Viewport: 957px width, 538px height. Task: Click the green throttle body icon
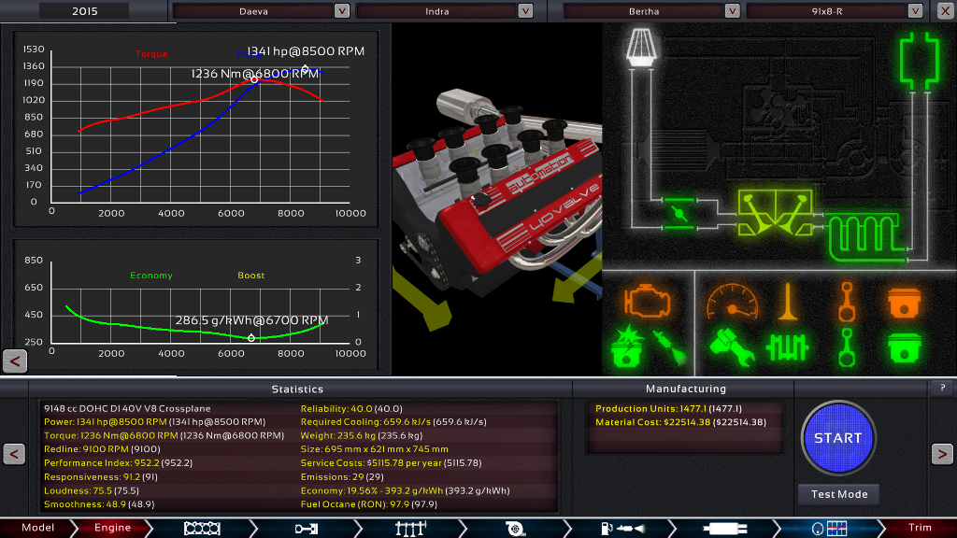click(679, 213)
